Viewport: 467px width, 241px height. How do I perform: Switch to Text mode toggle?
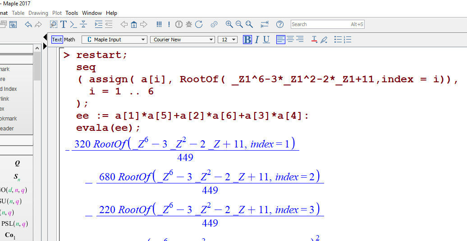(57, 40)
